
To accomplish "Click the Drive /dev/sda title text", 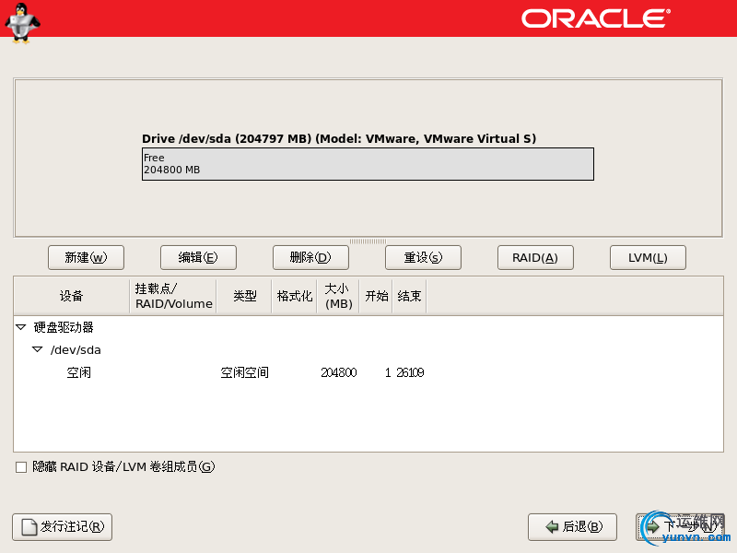I will click(339, 139).
